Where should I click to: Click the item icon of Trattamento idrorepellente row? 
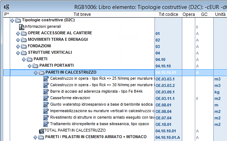coord(46,124)
